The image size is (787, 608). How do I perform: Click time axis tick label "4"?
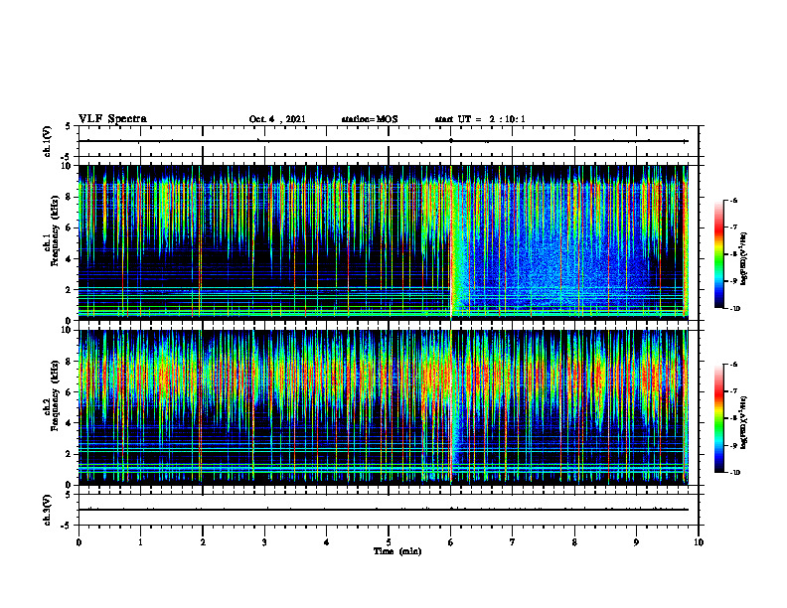pyautogui.click(x=327, y=542)
